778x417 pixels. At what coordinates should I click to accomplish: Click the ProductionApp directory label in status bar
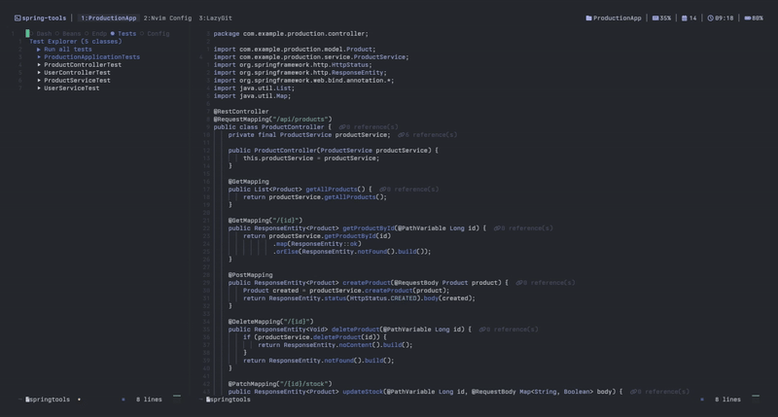[x=618, y=17]
